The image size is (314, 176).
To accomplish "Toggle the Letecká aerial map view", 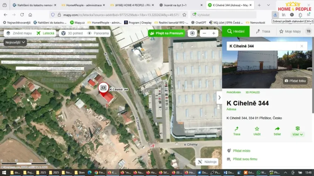I will pyautogui.click(x=46, y=33).
